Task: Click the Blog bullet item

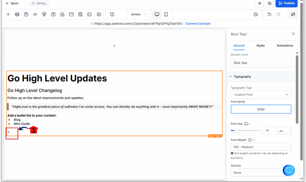Action: [x=17, y=120]
